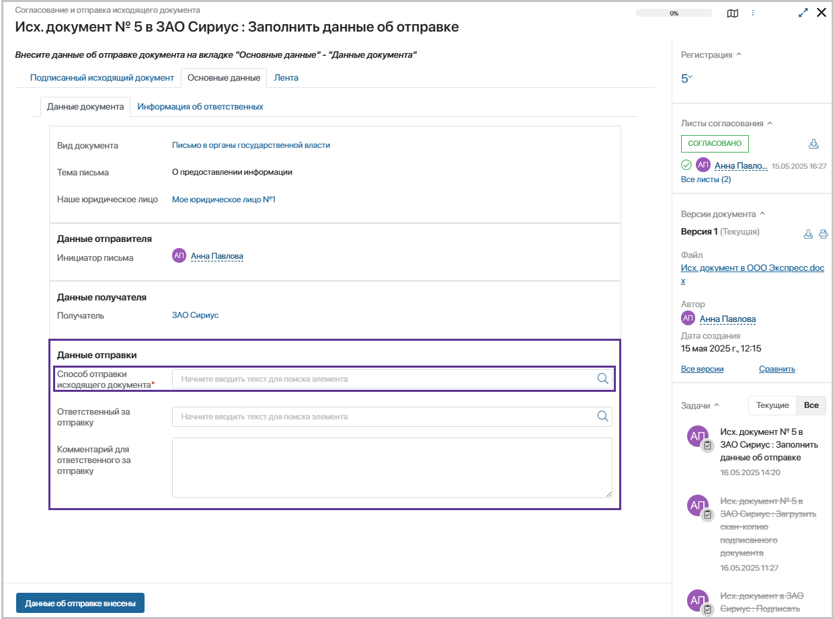
Task: Download the approval sheet via download icon
Action: [x=813, y=144]
